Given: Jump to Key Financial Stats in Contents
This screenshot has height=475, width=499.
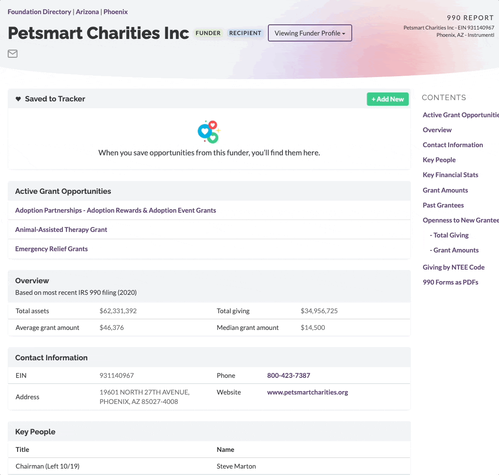Looking at the screenshot, I should [x=450, y=175].
